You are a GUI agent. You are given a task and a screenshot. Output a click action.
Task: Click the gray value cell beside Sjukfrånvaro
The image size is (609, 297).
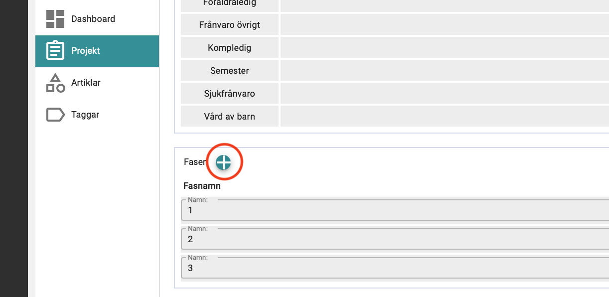tap(445, 94)
